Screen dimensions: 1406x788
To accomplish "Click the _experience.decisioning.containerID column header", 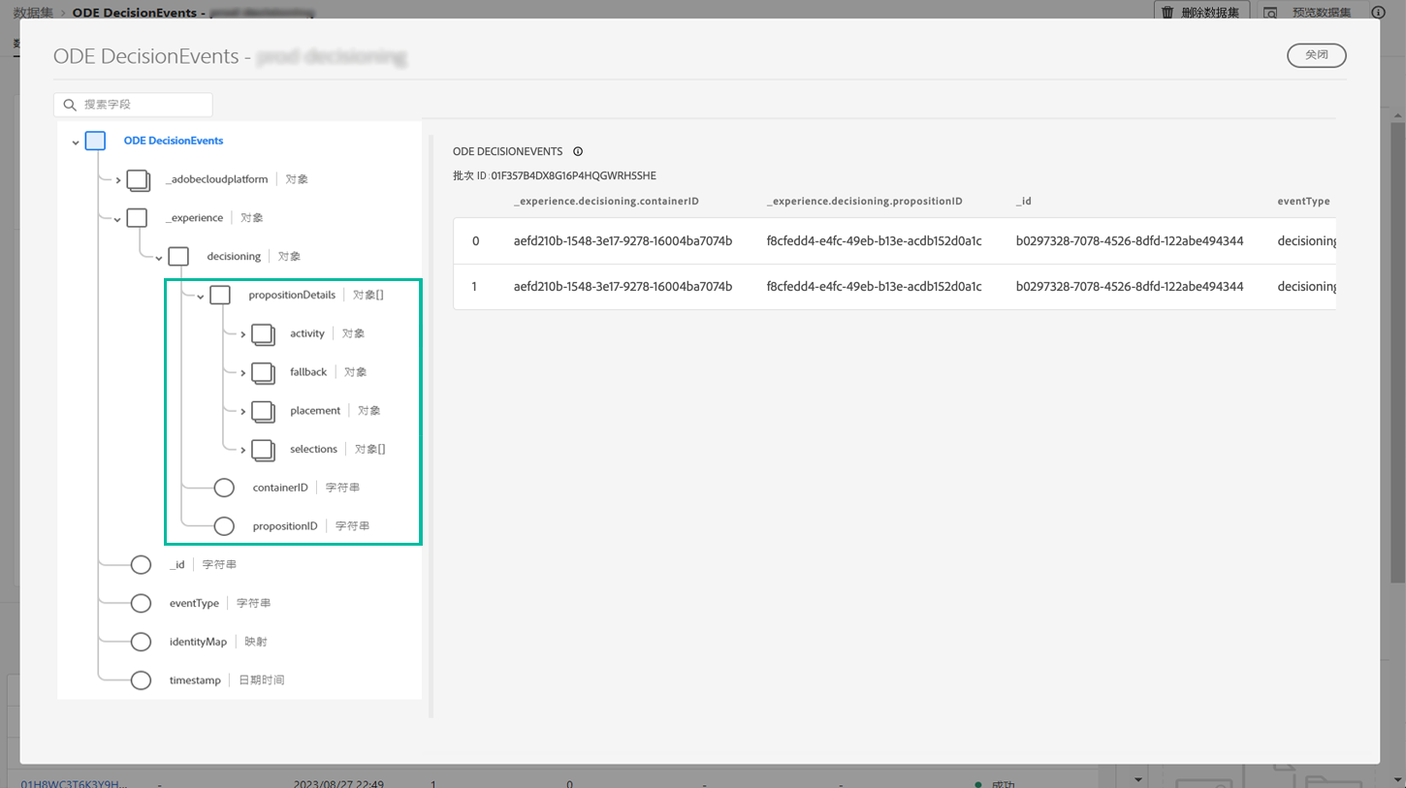I will (606, 202).
